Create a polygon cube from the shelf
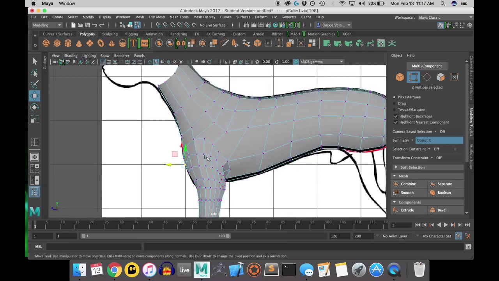 [x=57, y=43]
